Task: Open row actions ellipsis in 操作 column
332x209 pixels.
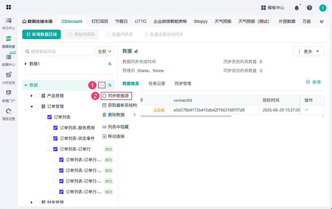Action: 307,110
